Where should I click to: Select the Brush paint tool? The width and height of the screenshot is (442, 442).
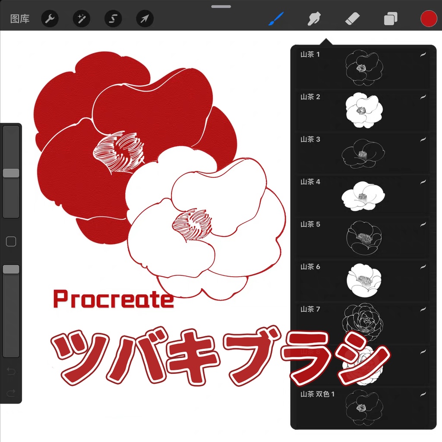coord(276,19)
